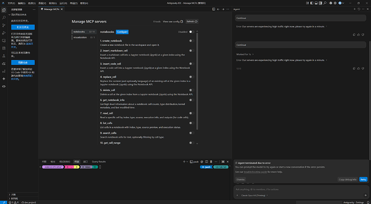Open Source Control in activity bar
The image size is (371, 204).
[4, 25]
